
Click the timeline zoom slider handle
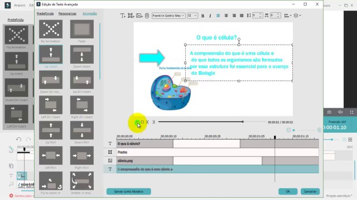tap(294, 130)
